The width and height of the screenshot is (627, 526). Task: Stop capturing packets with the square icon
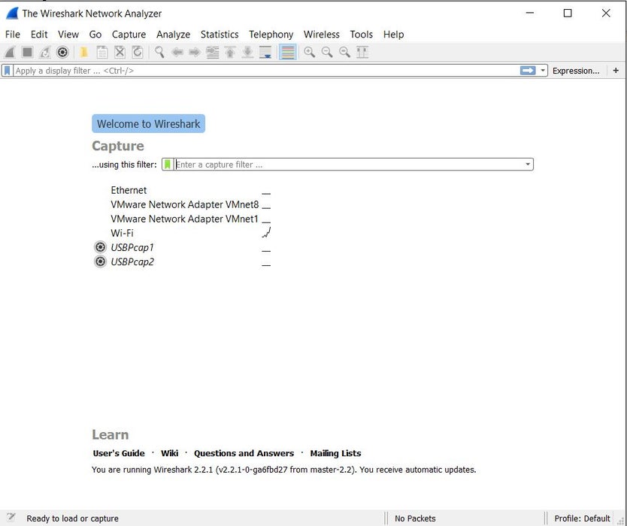click(x=27, y=52)
